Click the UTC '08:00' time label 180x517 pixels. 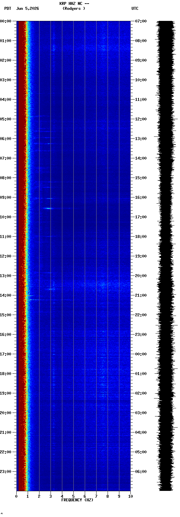tap(141, 41)
